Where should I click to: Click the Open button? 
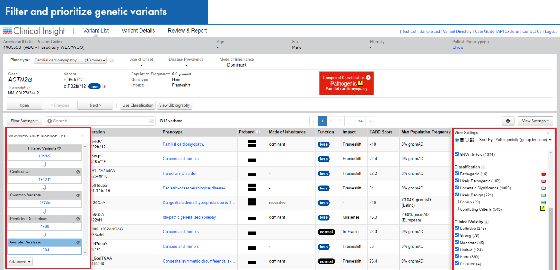tap(24, 105)
